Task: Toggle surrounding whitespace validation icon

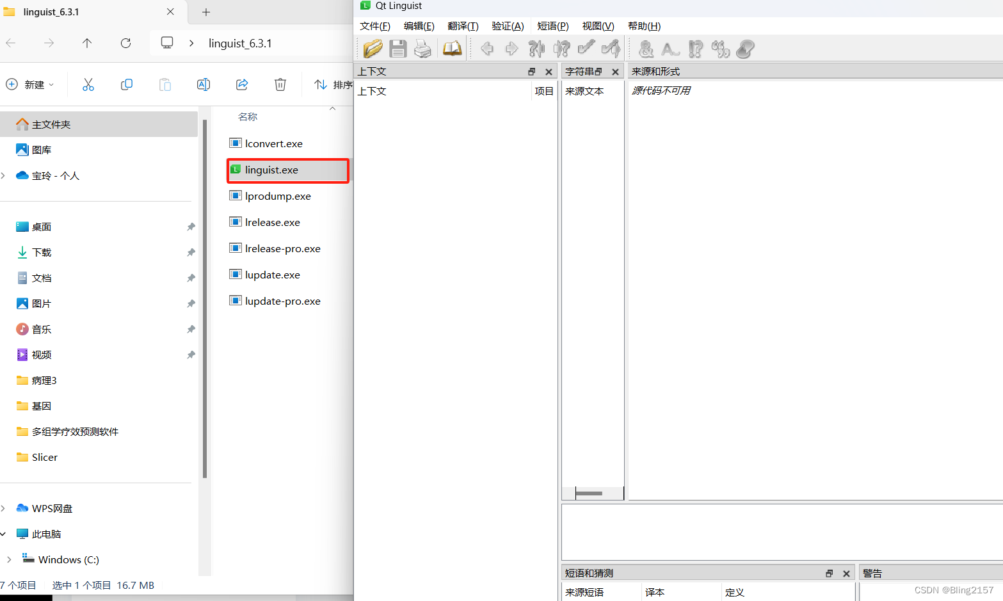Action: click(x=671, y=49)
